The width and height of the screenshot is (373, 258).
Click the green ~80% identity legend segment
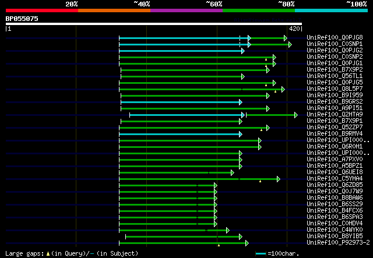coord(259,10)
